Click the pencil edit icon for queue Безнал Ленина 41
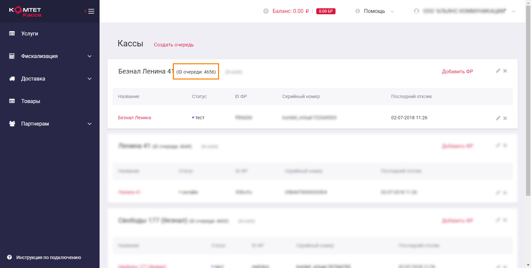 click(498, 71)
